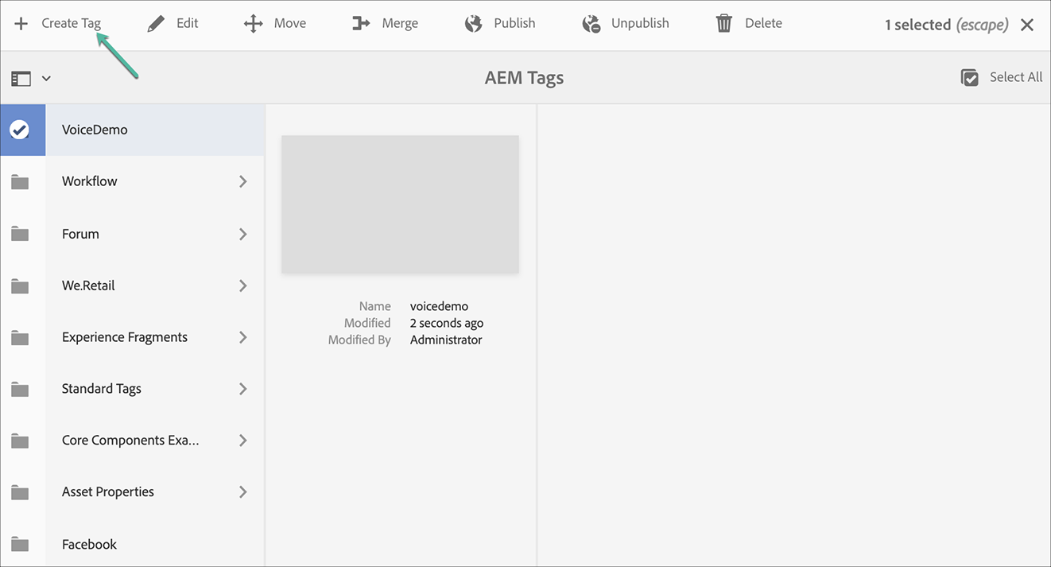1051x567 pixels.
Task: Click the Select All label
Action: coord(1016,77)
